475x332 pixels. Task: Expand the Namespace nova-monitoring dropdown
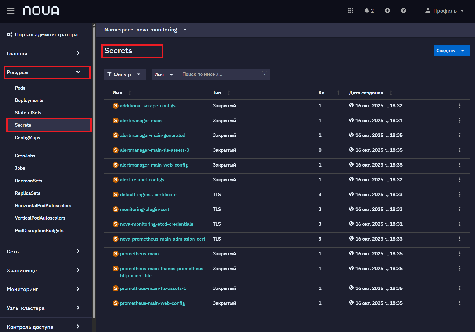[x=145, y=30]
